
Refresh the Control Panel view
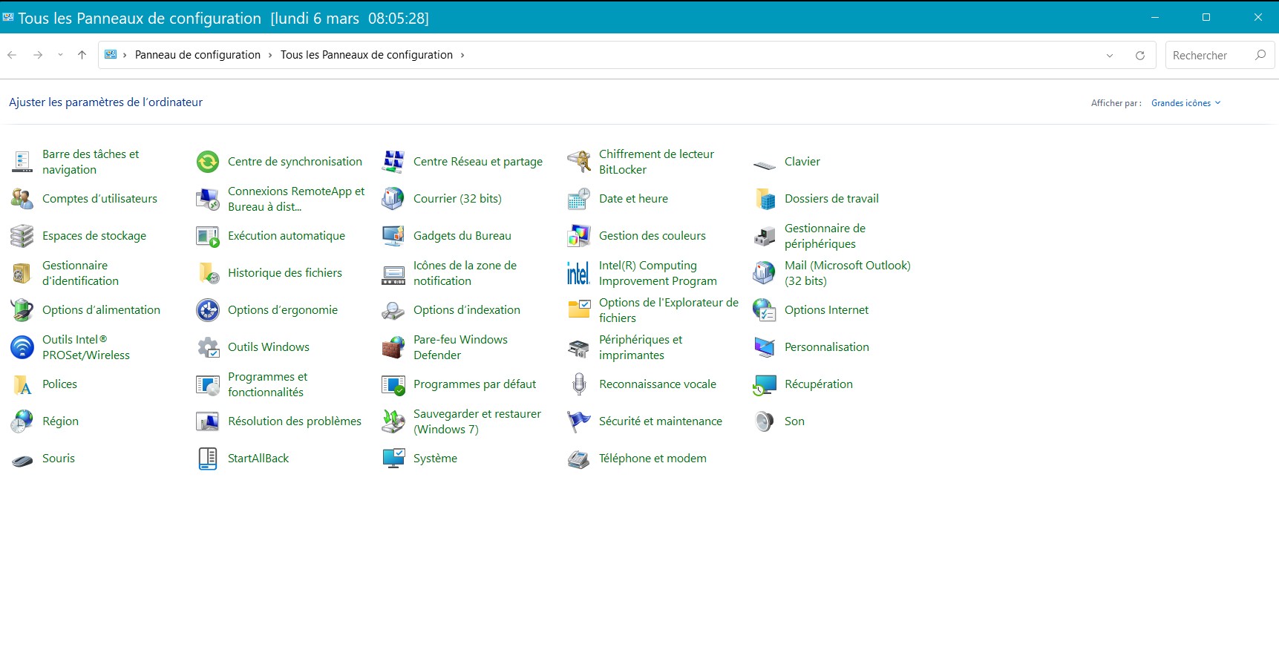1140,56
